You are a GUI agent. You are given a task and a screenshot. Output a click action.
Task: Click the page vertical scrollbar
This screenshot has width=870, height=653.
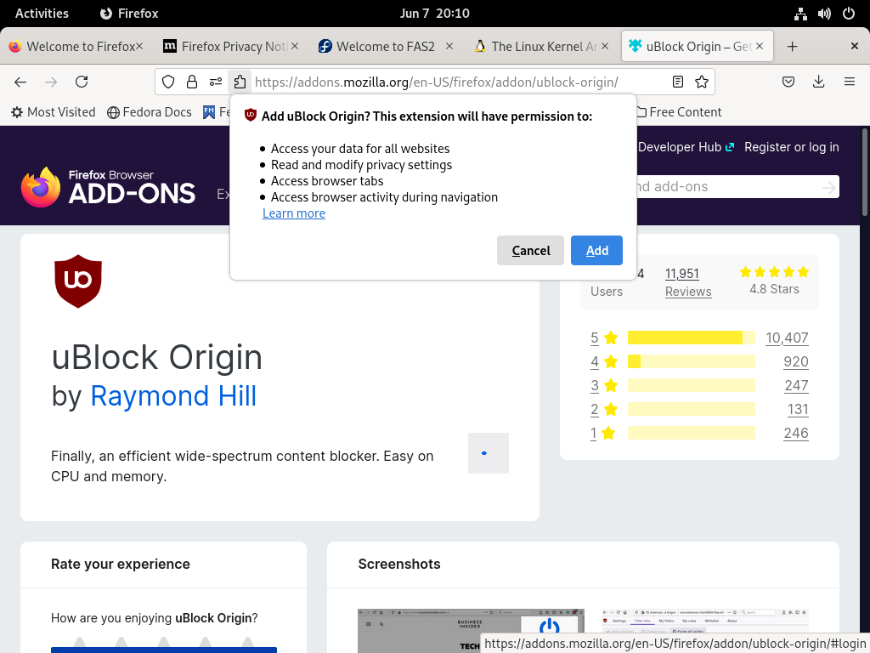coord(864,172)
